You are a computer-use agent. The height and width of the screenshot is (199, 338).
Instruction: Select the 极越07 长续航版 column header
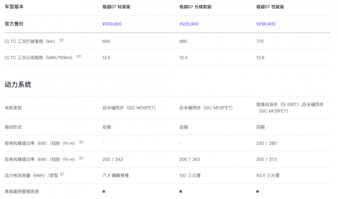pos(195,7)
